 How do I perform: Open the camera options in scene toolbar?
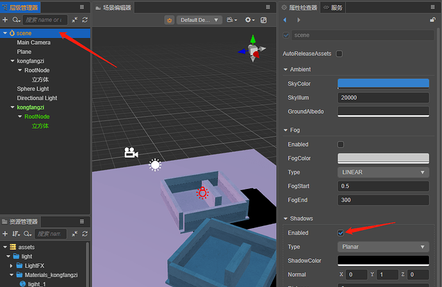point(232,20)
